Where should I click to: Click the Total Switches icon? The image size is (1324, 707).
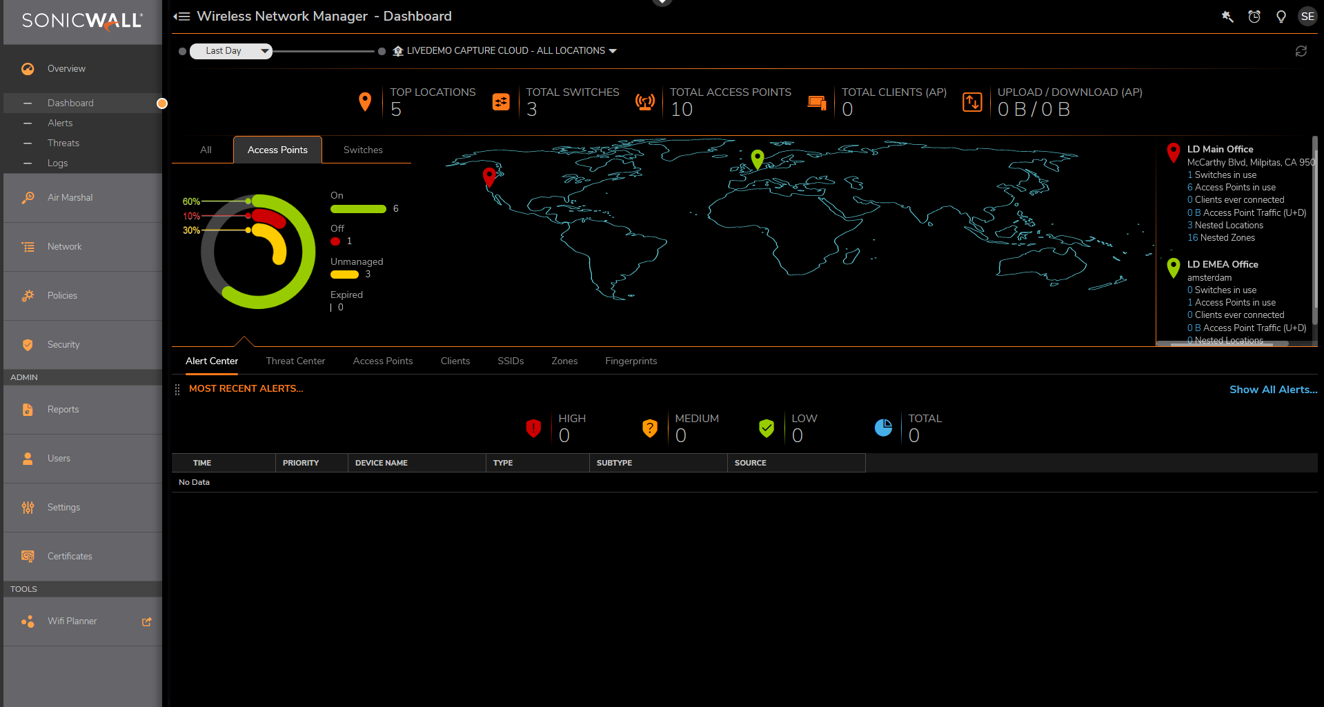(501, 102)
